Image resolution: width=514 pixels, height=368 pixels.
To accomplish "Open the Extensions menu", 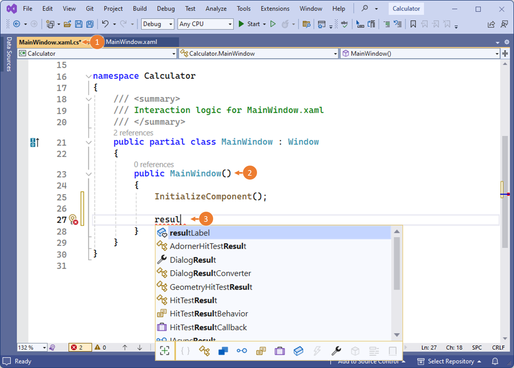I will click(x=275, y=9).
